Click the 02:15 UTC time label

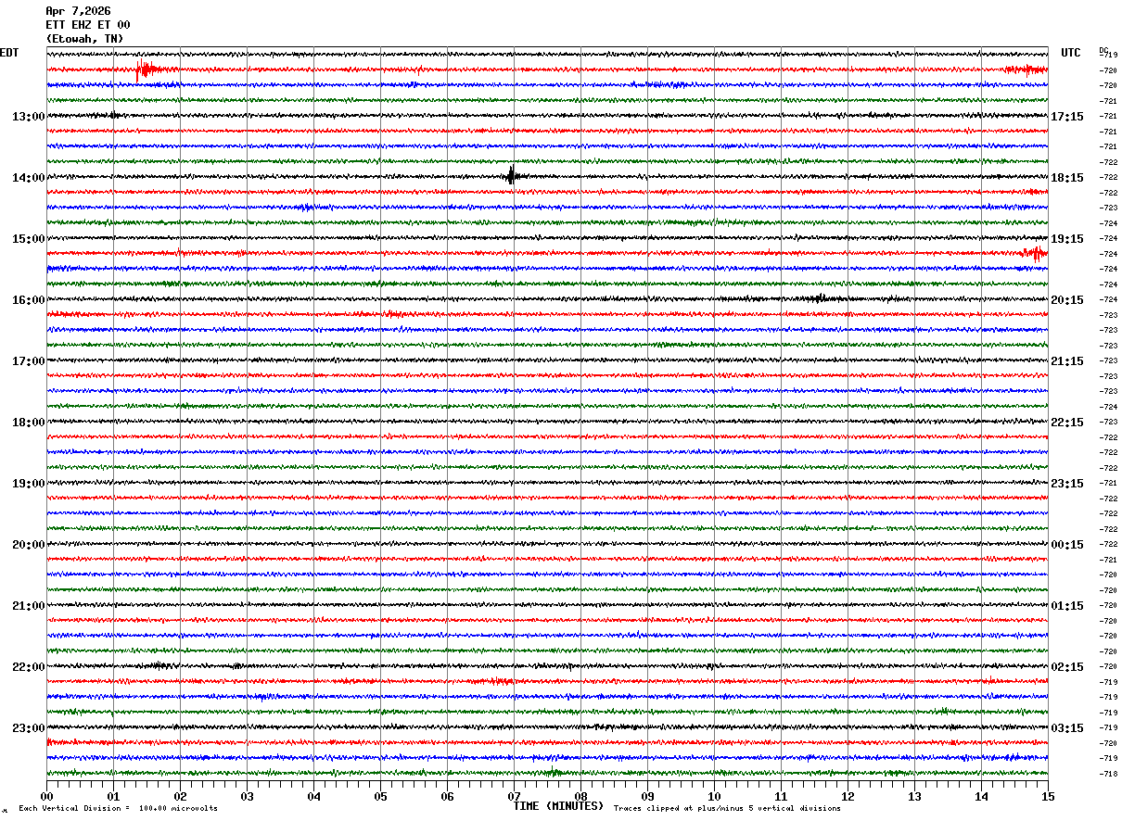click(x=1066, y=667)
